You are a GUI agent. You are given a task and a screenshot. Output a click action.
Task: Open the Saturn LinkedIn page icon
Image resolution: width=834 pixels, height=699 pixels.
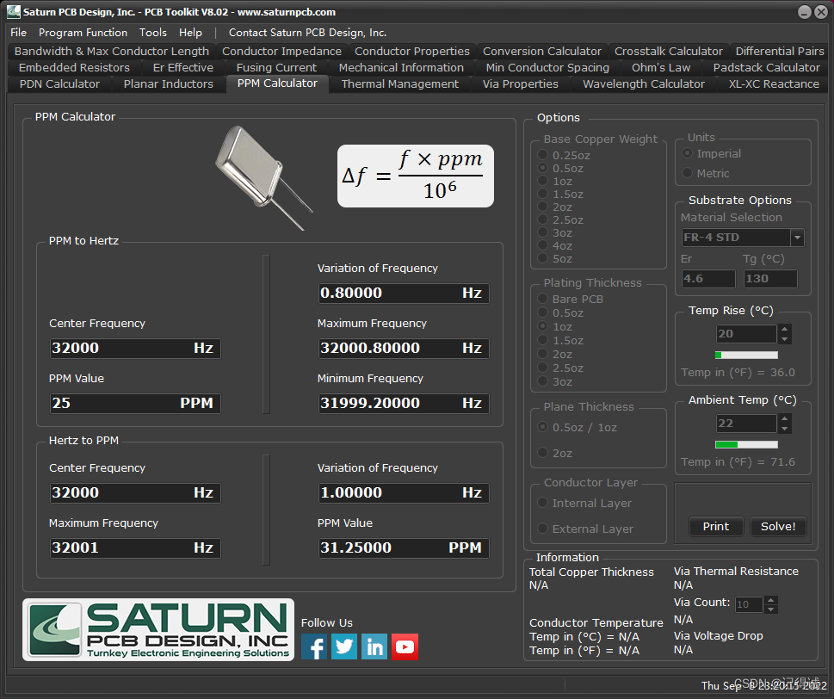click(x=374, y=646)
